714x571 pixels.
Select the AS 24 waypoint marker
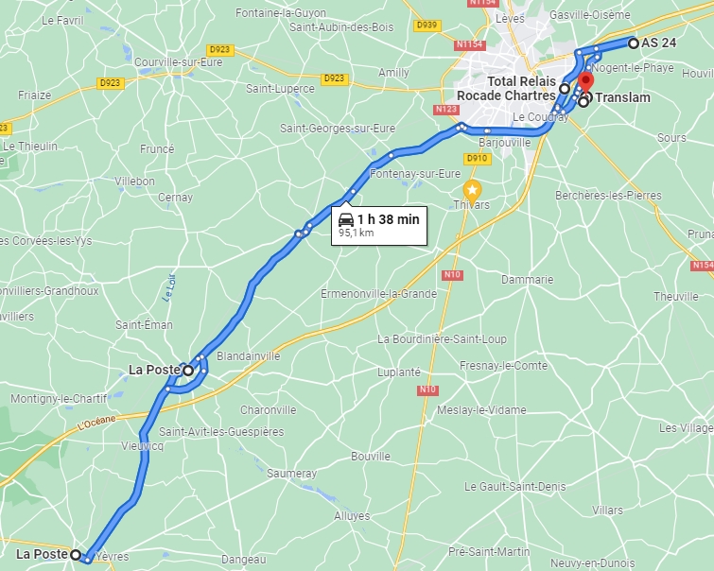[634, 43]
